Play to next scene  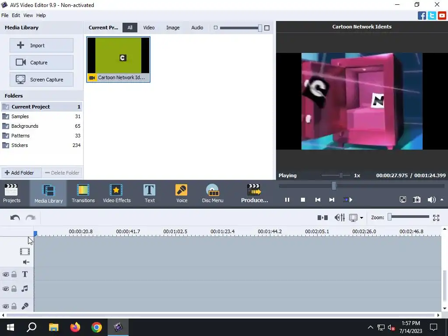click(348, 199)
